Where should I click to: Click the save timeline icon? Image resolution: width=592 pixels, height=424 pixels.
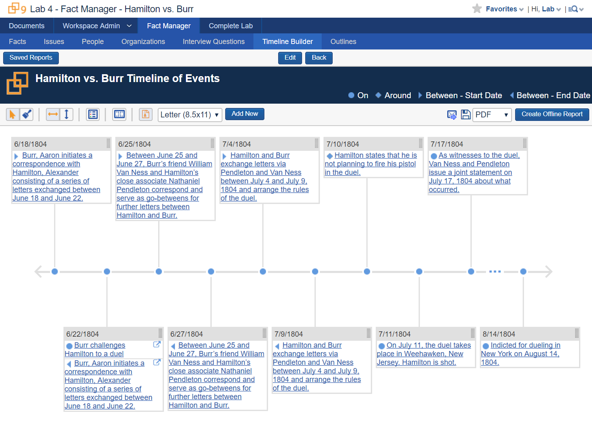[466, 114]
